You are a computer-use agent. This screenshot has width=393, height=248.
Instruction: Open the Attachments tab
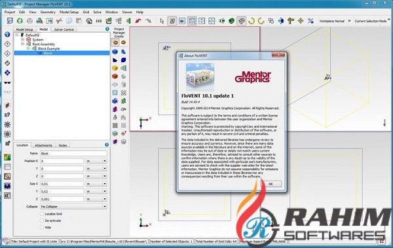coord(43,145)
